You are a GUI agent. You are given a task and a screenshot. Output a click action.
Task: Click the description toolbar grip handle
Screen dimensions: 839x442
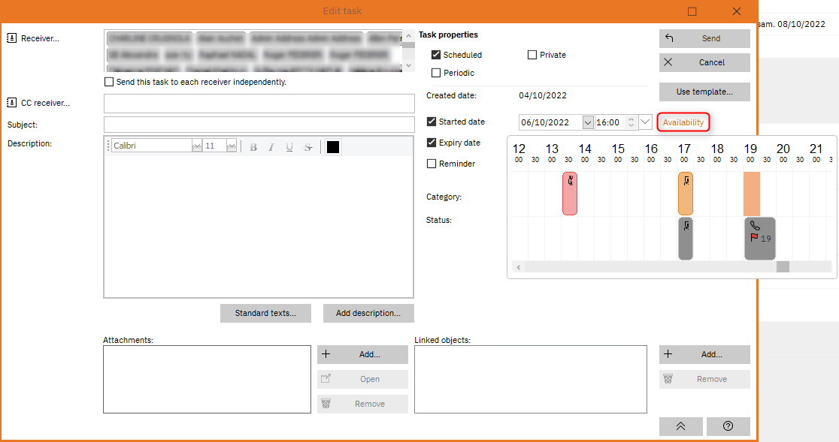point(108,146)
